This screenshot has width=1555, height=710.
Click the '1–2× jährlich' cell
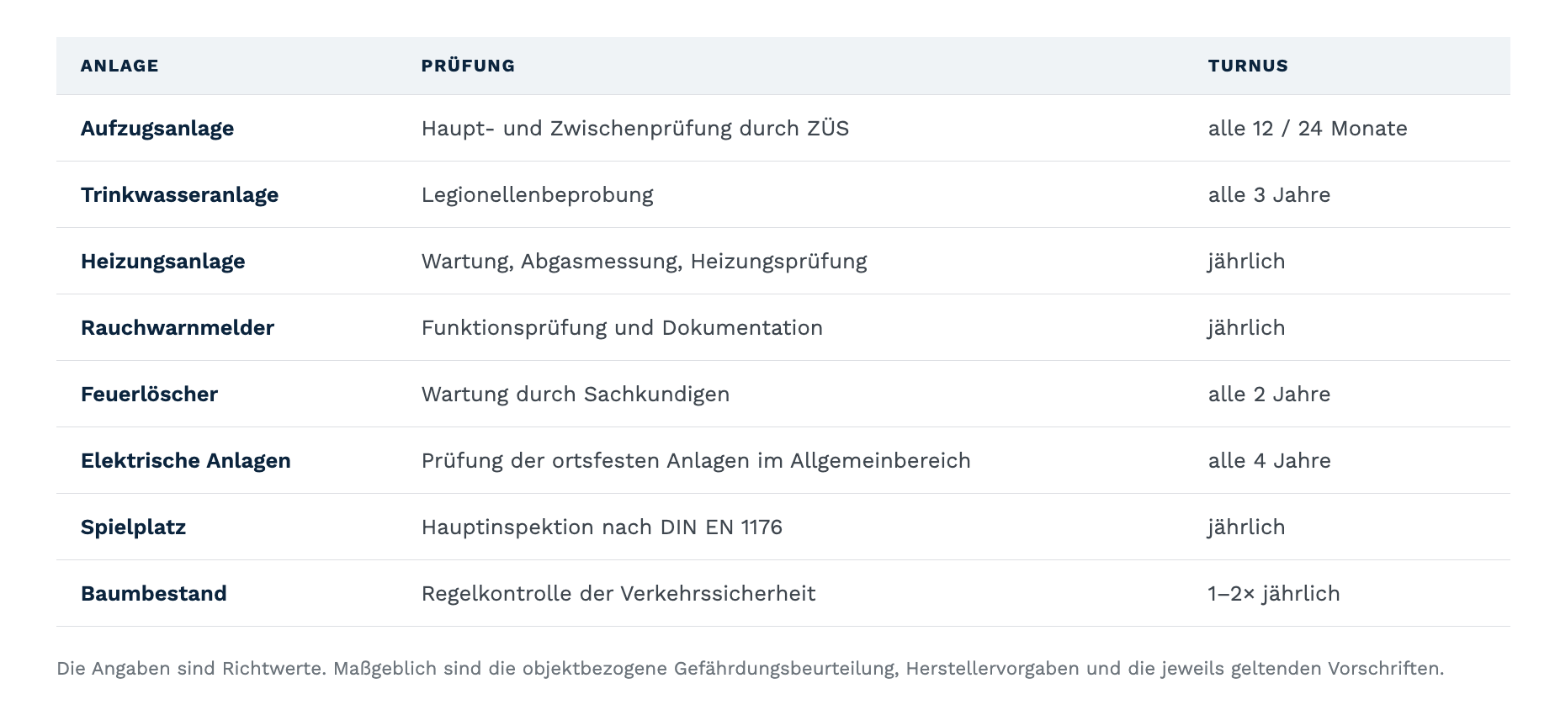pos(1274,594)
